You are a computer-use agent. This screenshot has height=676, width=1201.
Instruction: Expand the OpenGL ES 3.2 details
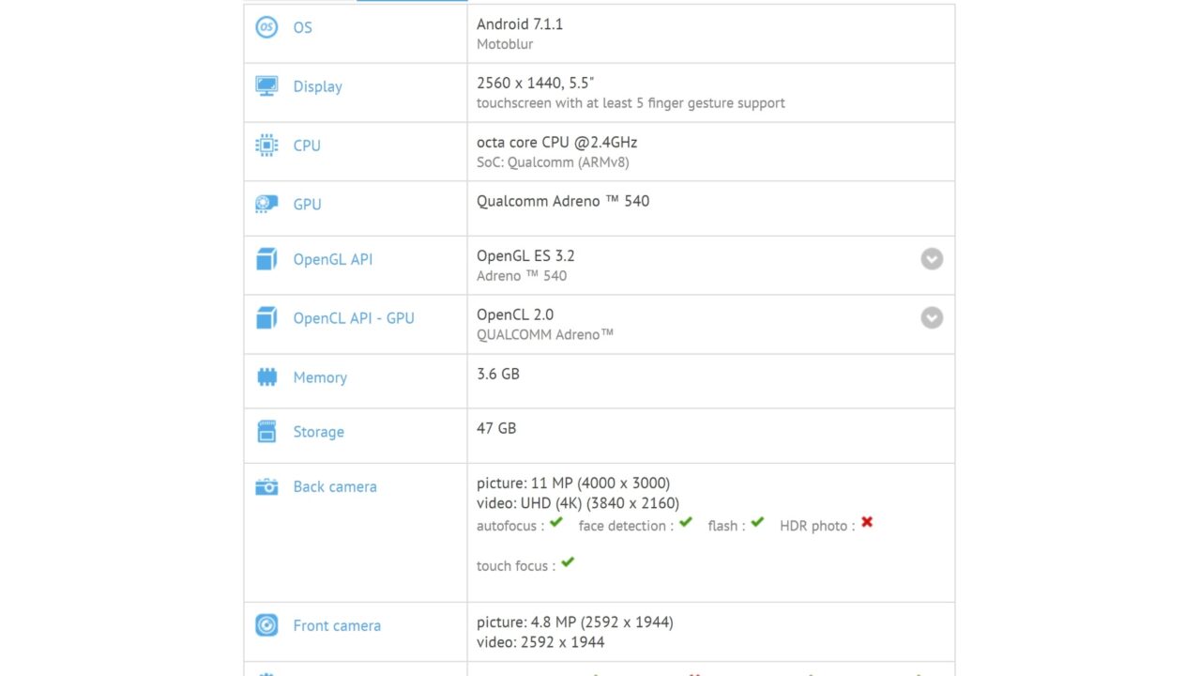pyautogui.click(x=932, y=259)
